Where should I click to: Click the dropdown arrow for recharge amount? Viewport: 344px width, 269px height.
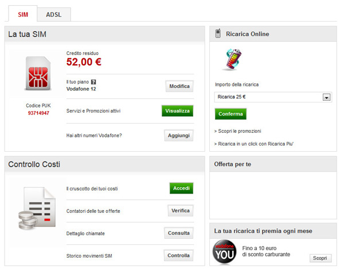tap(326, 97)
